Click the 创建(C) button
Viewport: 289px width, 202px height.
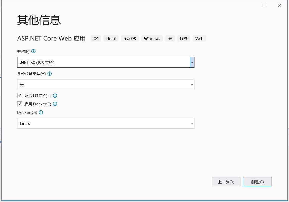[257, 182]
